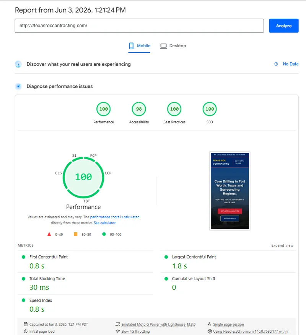Viewport: 306px width, 335px height.
Task: Select the SEO 100 score gauge
Action: click(210, 109)
